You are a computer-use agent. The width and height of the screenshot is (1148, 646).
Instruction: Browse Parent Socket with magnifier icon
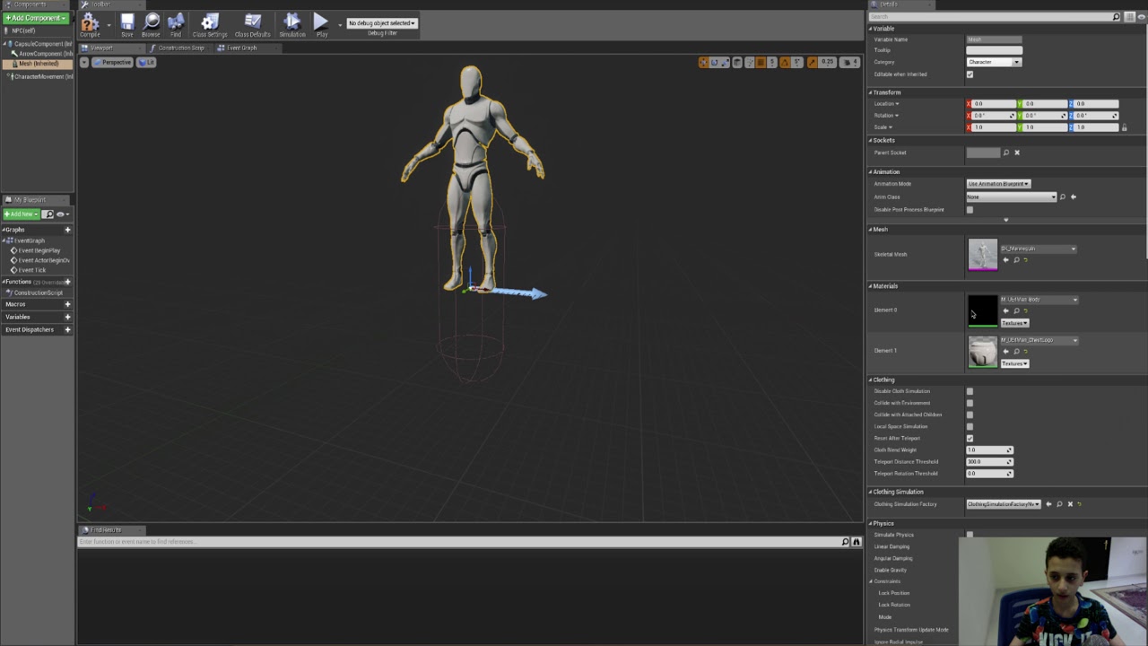[1005, 153]
